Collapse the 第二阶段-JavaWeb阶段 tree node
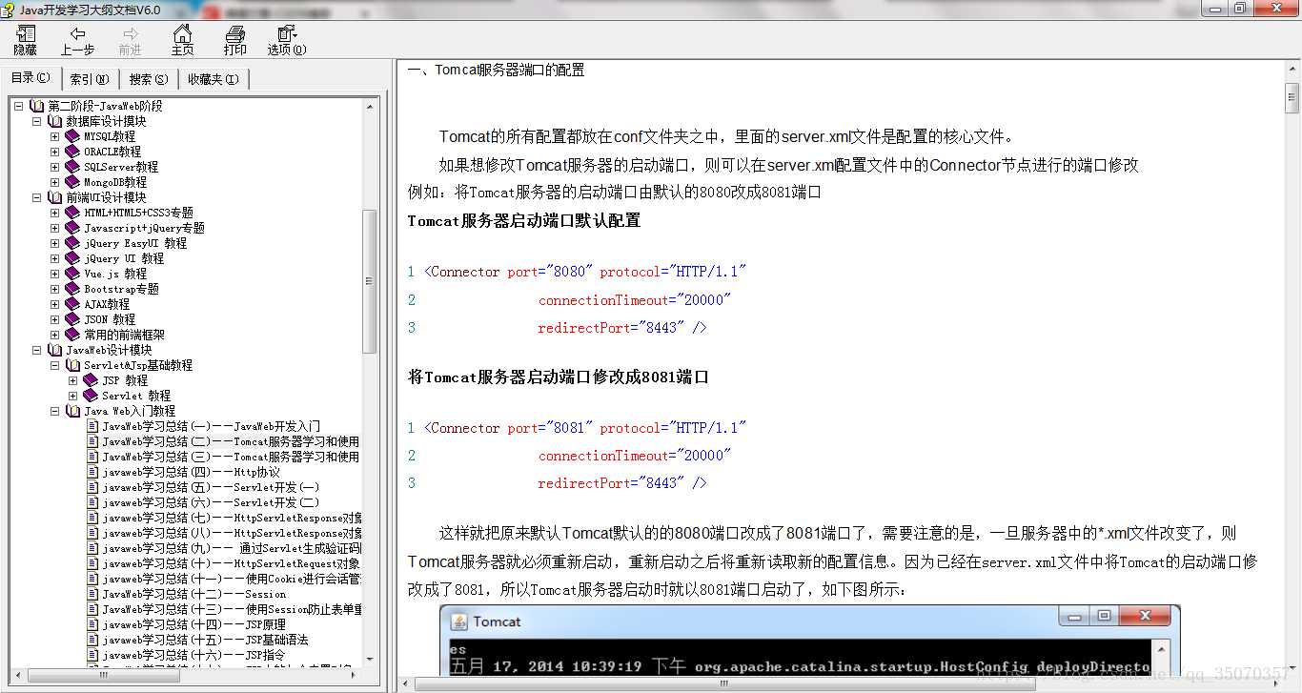The image size is (1302, 693). point(19,106)
